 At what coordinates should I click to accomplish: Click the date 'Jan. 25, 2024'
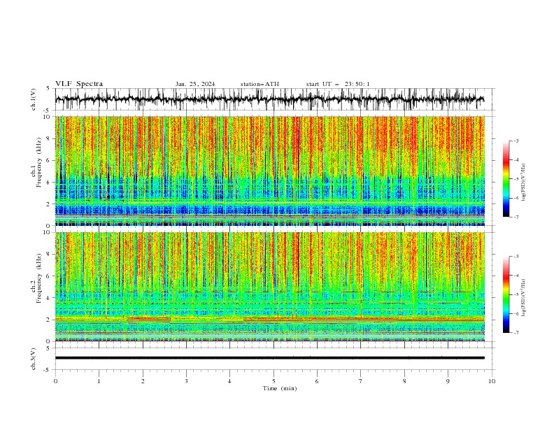(195, 84)
